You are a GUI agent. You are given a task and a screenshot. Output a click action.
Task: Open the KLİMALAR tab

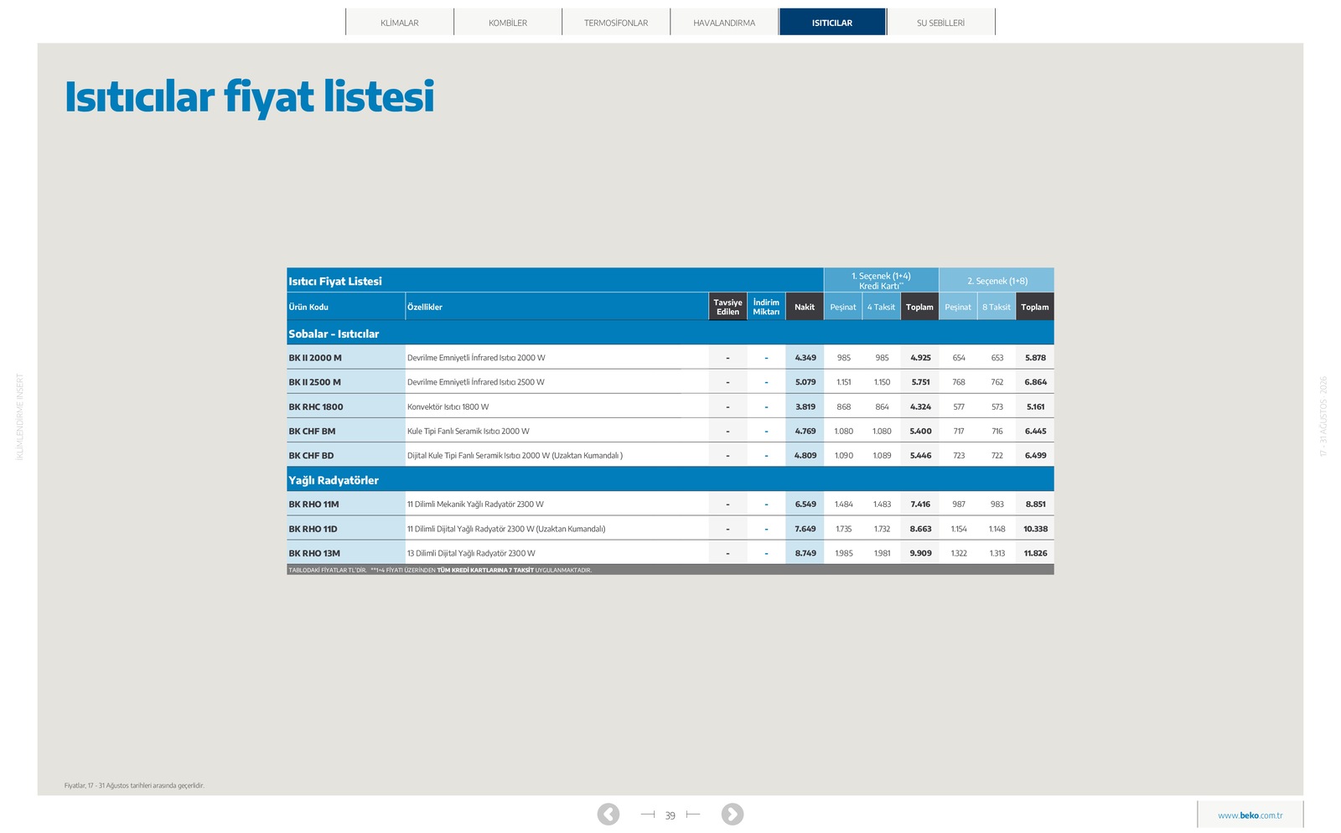pos(400,23)
